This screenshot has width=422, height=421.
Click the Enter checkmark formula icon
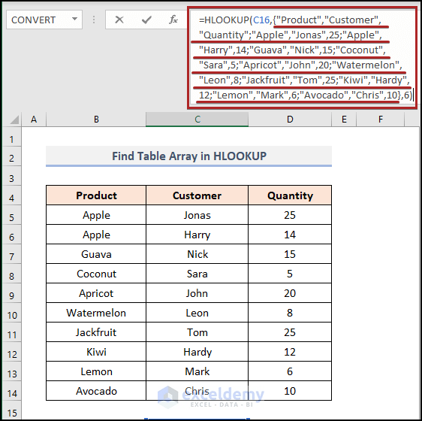[x=146, y=20]
